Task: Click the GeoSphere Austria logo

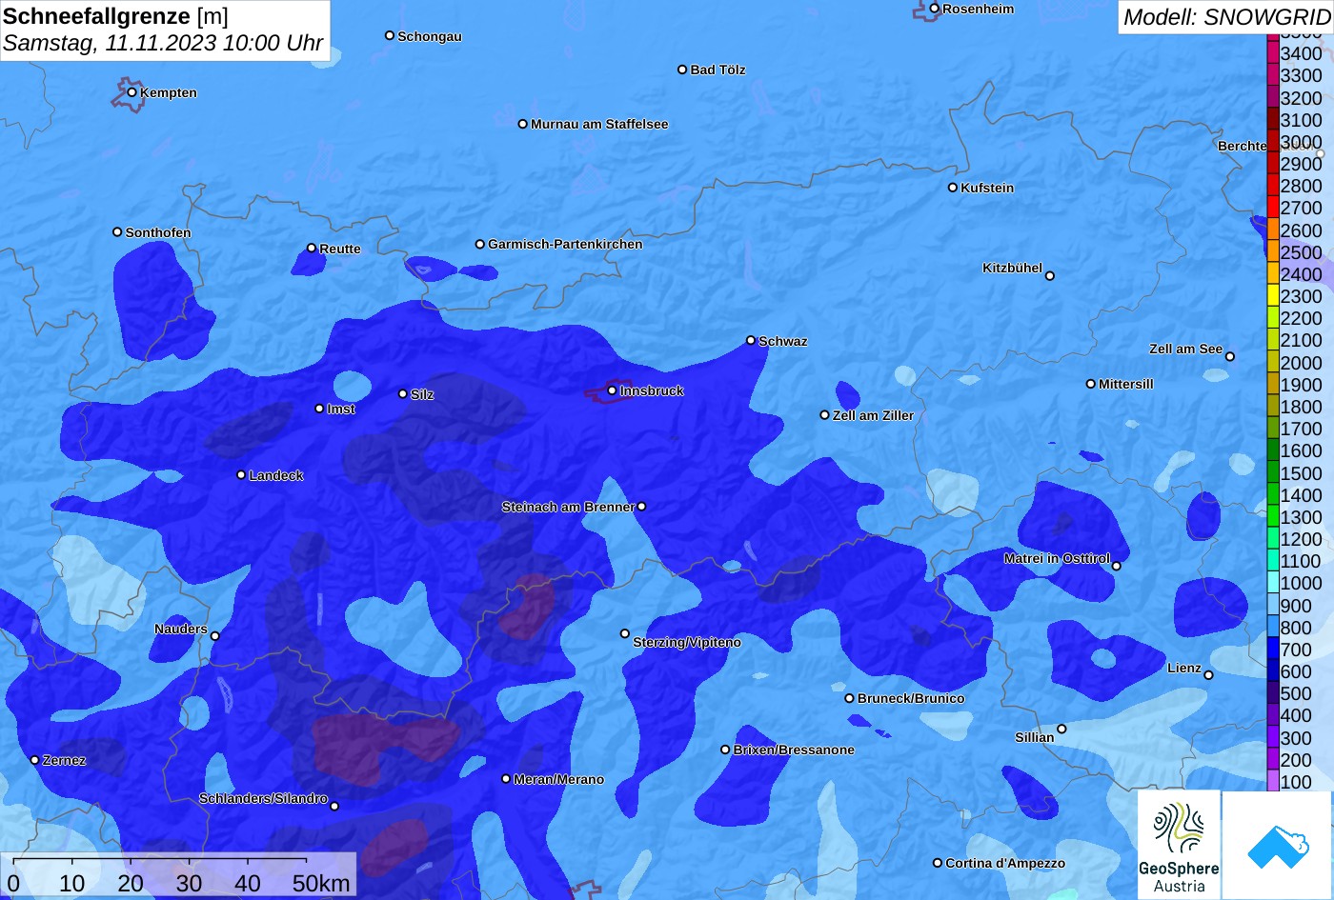Action: tap(1179, 845)
